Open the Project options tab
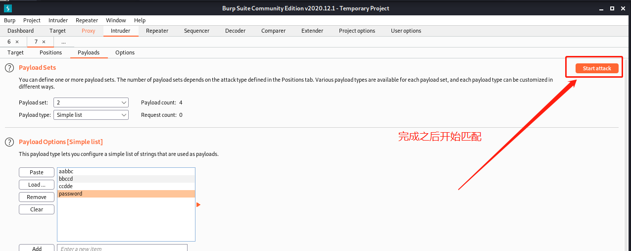The width and height of the screenshot is (631, 251). (357, 31)
